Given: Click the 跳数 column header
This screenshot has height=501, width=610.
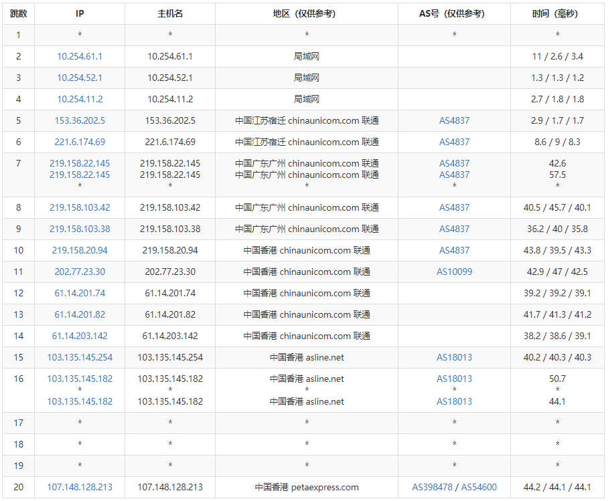Looking at the screenshot, I should (19, 14).
